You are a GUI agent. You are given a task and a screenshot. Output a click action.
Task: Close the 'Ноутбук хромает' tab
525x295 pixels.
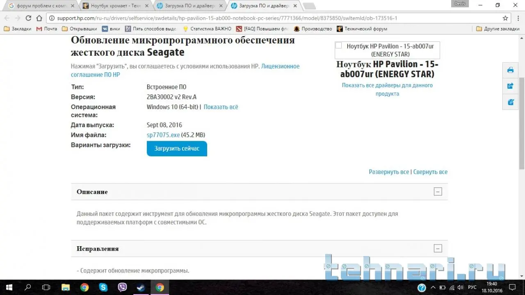click(146, 6)
